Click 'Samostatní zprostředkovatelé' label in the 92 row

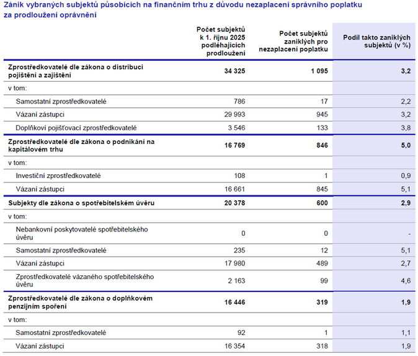tap(61, 332)
